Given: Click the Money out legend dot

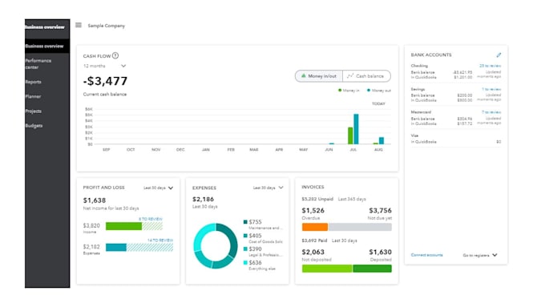Looking at the screenshot, I should 369,90.
